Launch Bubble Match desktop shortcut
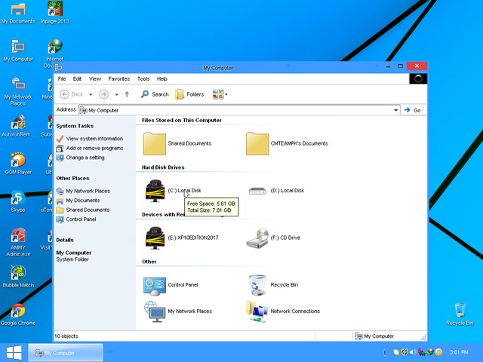 pyautogui.click(x=18, y=277)
